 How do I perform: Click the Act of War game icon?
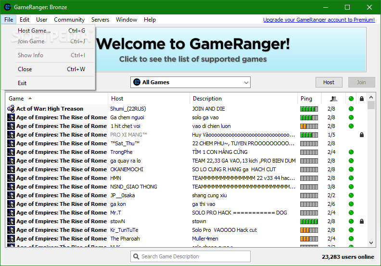click(x=11, y=109)
